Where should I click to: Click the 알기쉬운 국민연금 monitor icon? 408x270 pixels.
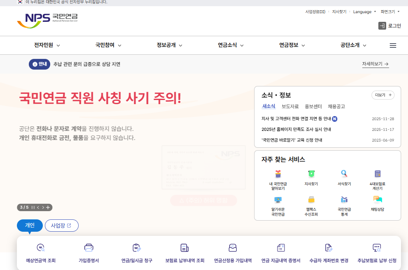278,200
